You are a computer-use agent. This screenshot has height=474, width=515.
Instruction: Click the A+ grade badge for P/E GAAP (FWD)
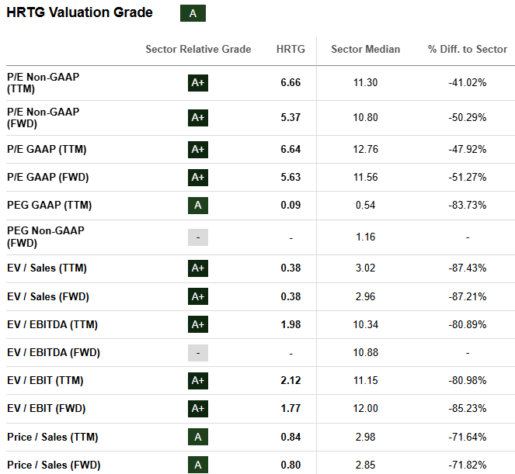pyautogui.click(x=198, y=178)
